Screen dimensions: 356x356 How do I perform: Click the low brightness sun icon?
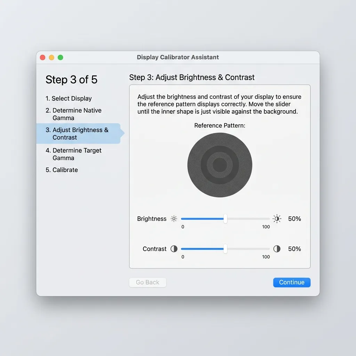(x=174, y=219)
